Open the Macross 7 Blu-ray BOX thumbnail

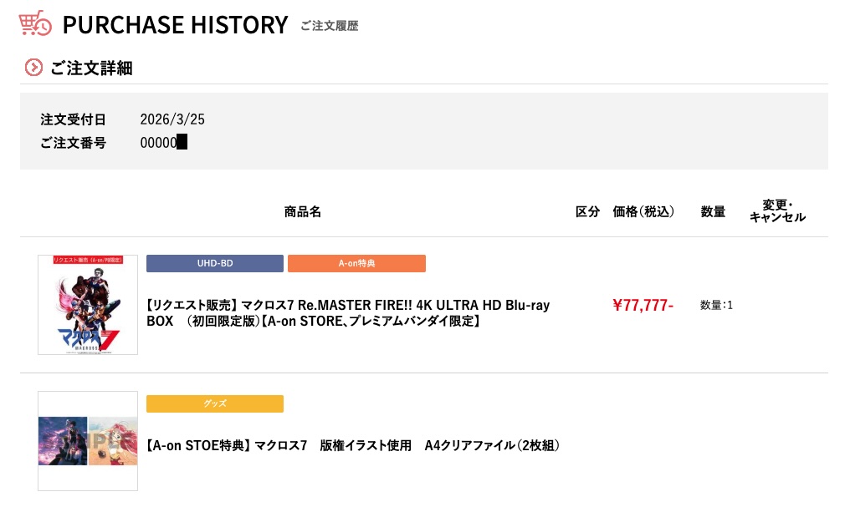[88, 305]
